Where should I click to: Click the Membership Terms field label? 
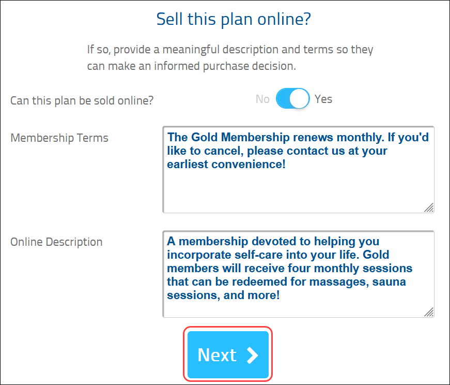pyautogui.click(x=59, y=138)
